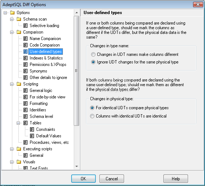Click the 'Changes in physical type:' group label

(x=112, y=99)
